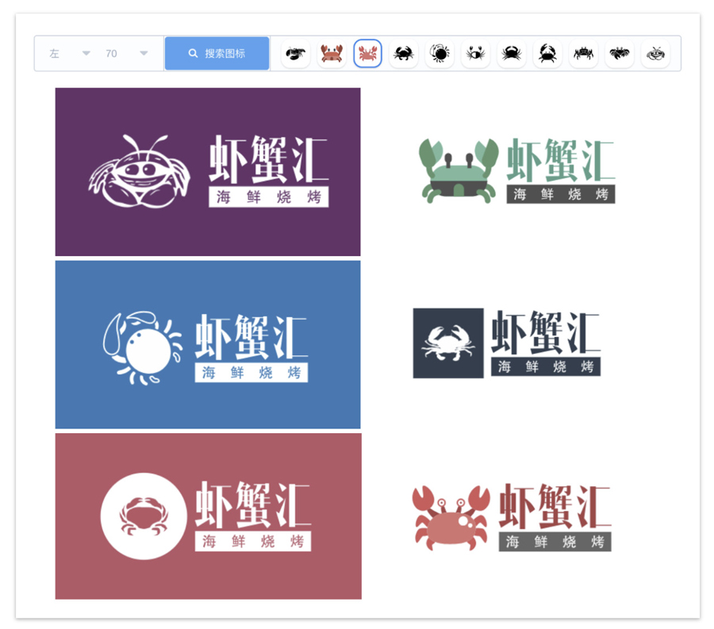
Task: Click the highlighted red crab icon
Action: point(367,54)
